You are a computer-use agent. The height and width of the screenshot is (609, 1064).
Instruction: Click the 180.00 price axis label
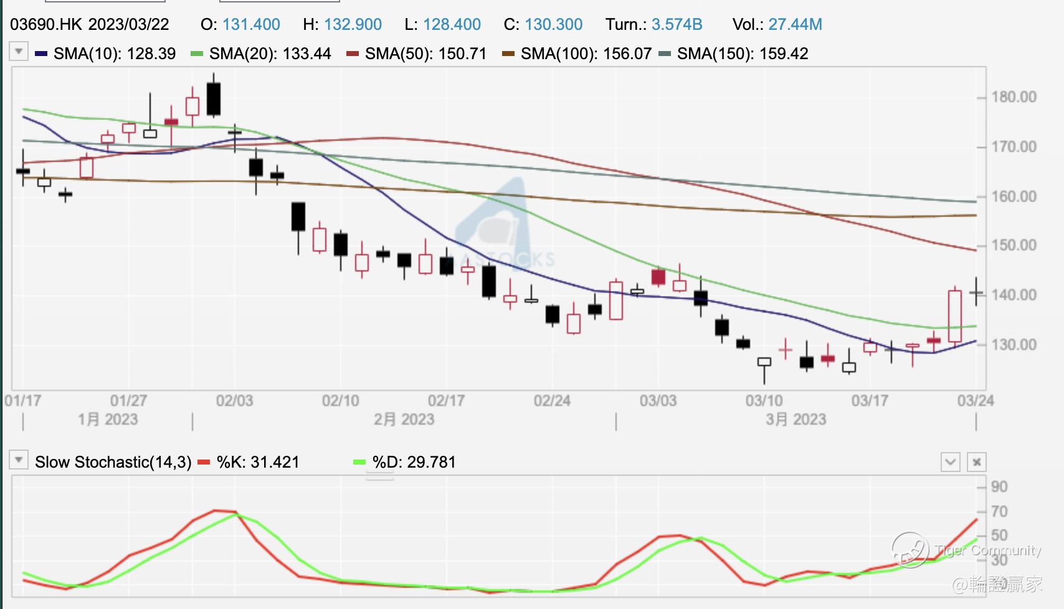pos(1014,97)
